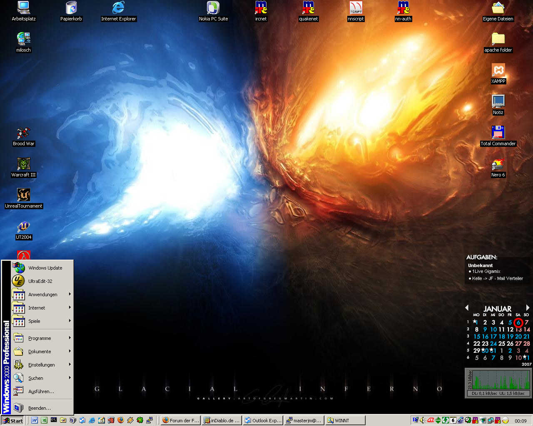533x426 pixels.
Task: Expand Spiele submenu in Start menu
Action: click(42, 321)
